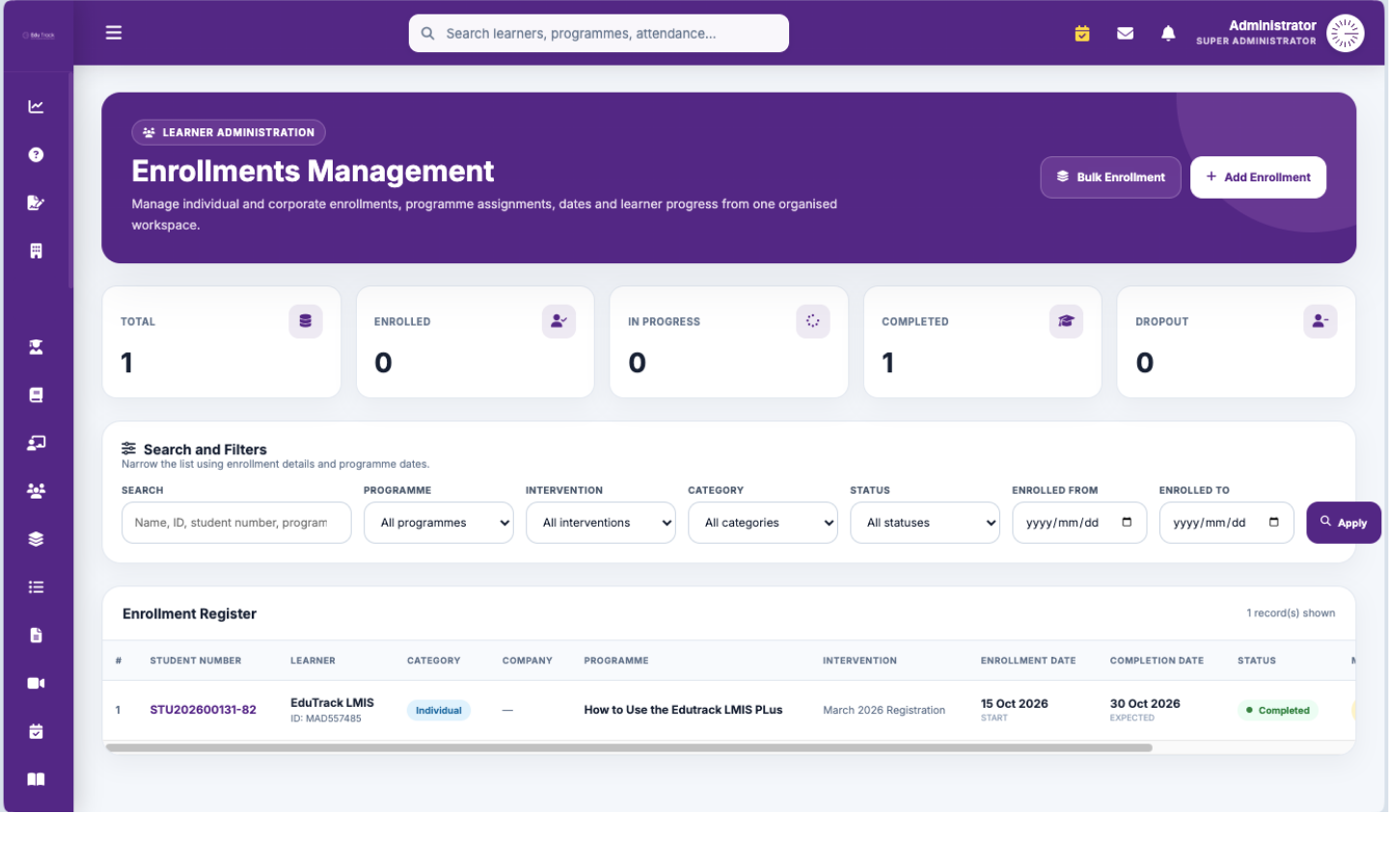Toggle the hamburger menu in the top bar
The width and height of the screenshot is (1389, 868).
114,33
